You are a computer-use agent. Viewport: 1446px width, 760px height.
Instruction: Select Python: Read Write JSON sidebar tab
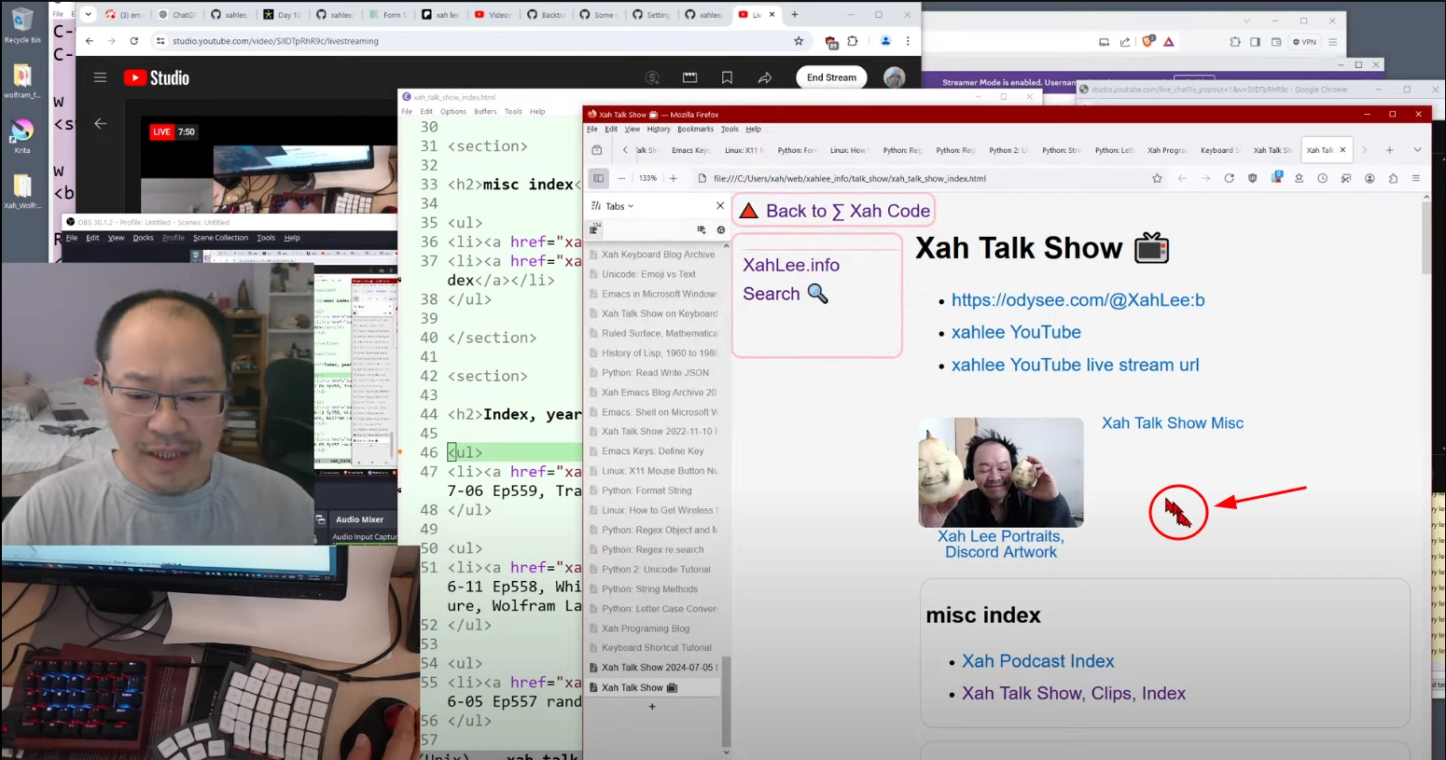pos(653,373)
